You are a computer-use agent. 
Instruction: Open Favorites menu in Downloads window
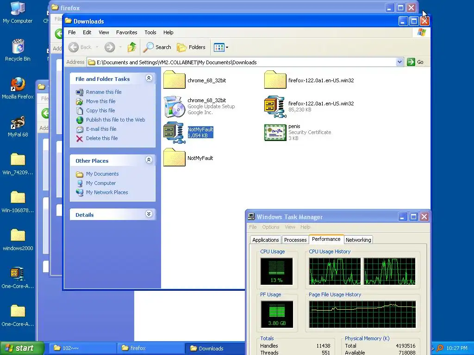(127, 32)
